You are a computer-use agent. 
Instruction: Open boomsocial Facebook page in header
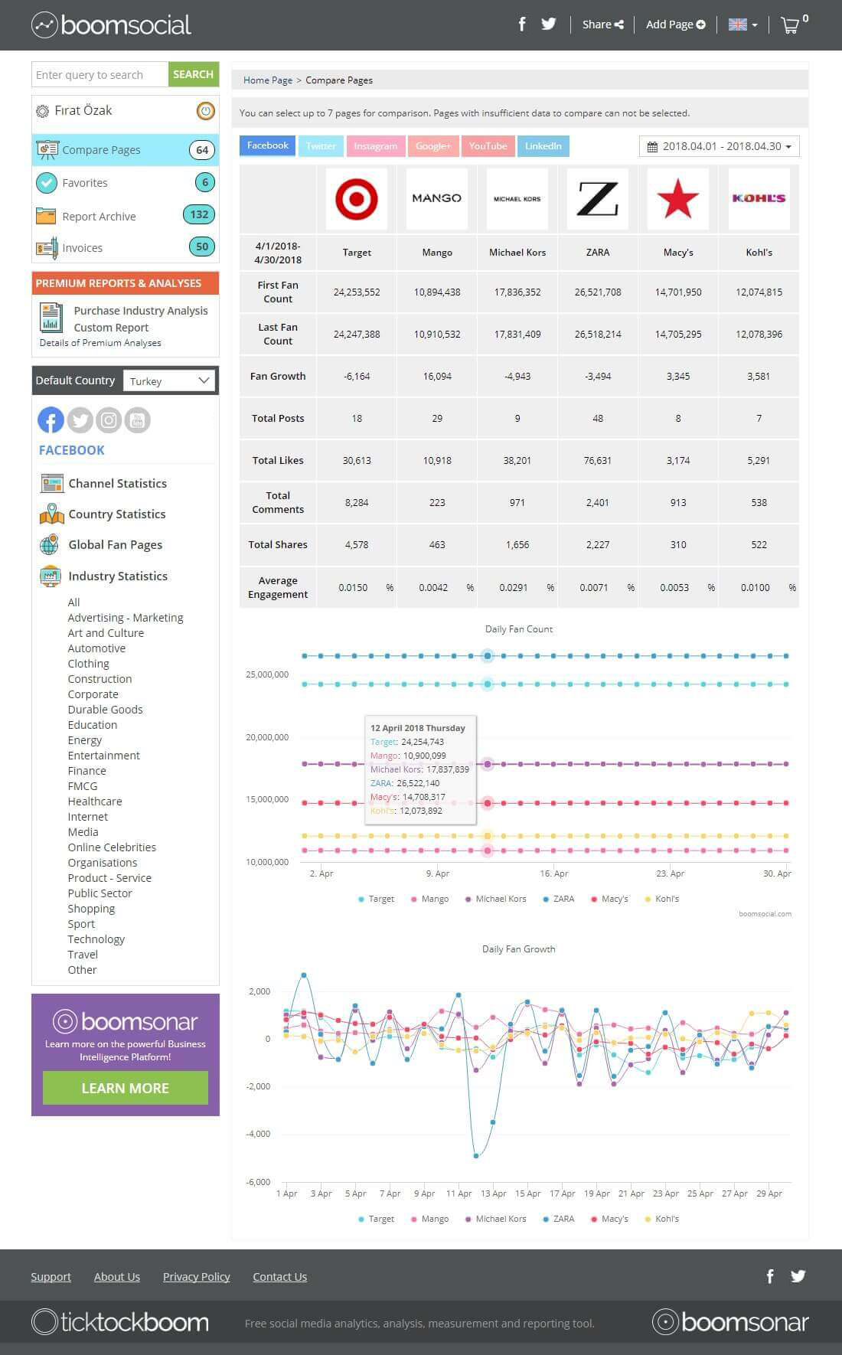pos(522,24)
